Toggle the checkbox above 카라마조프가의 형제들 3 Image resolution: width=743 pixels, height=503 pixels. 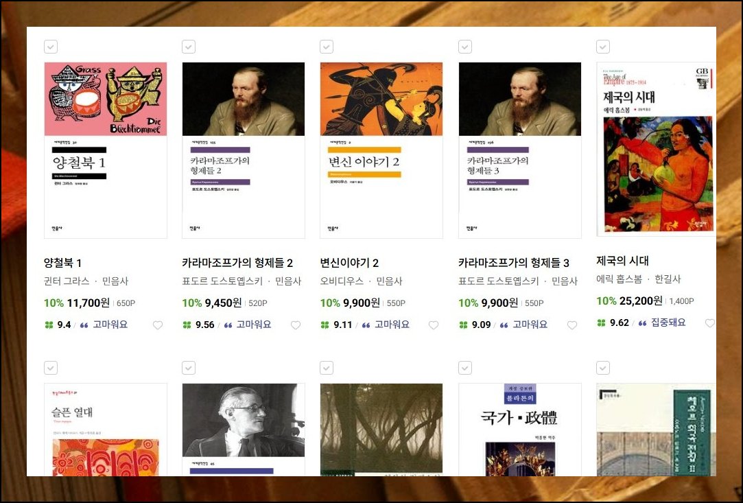click(465, 47)
